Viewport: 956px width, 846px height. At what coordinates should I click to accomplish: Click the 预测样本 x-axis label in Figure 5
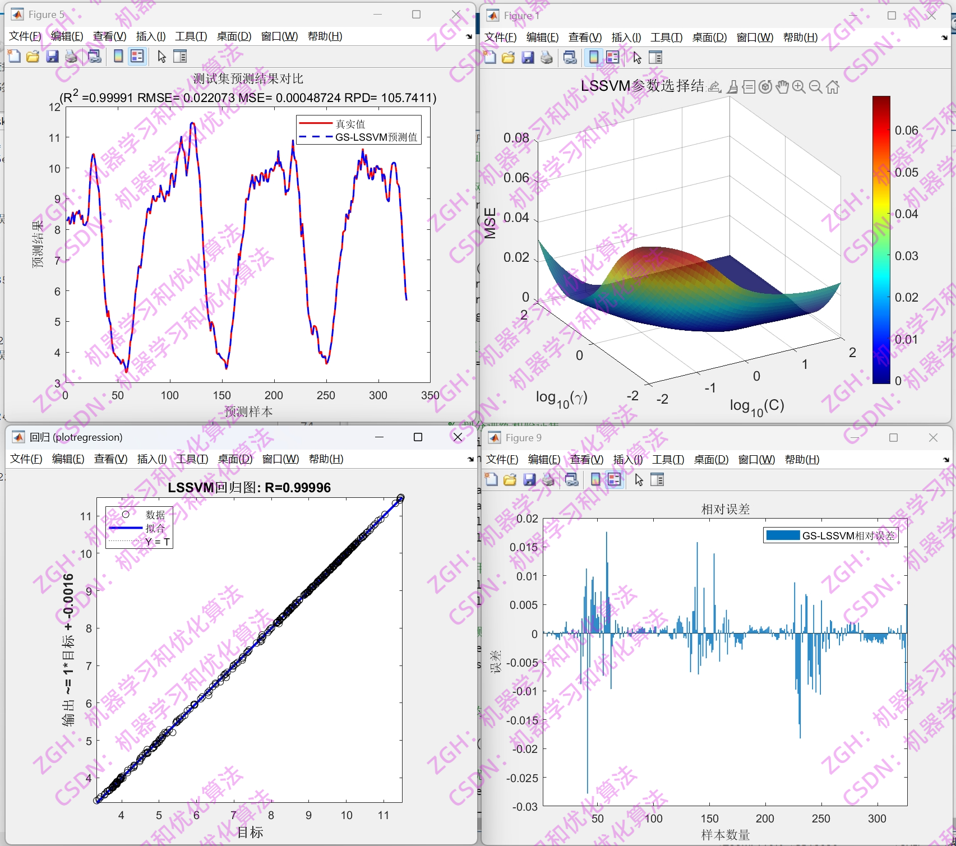point(248,412)
